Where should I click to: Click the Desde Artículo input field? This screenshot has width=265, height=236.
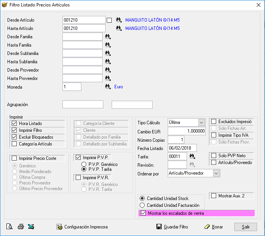point(84,20)
